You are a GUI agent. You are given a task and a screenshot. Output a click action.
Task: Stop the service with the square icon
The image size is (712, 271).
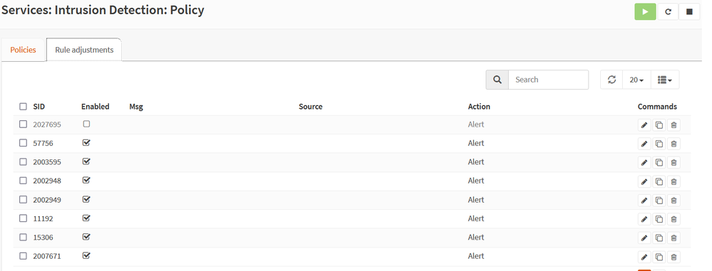689,12
